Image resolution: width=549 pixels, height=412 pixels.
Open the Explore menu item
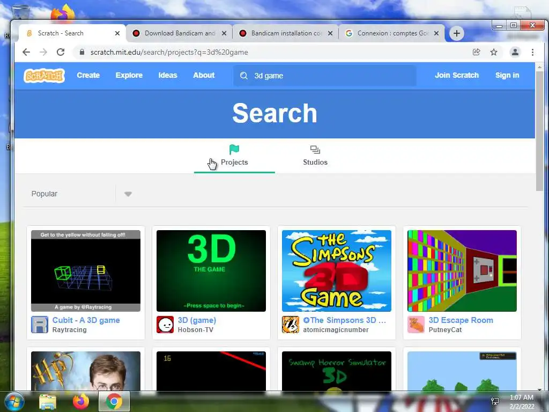[129, 75]
